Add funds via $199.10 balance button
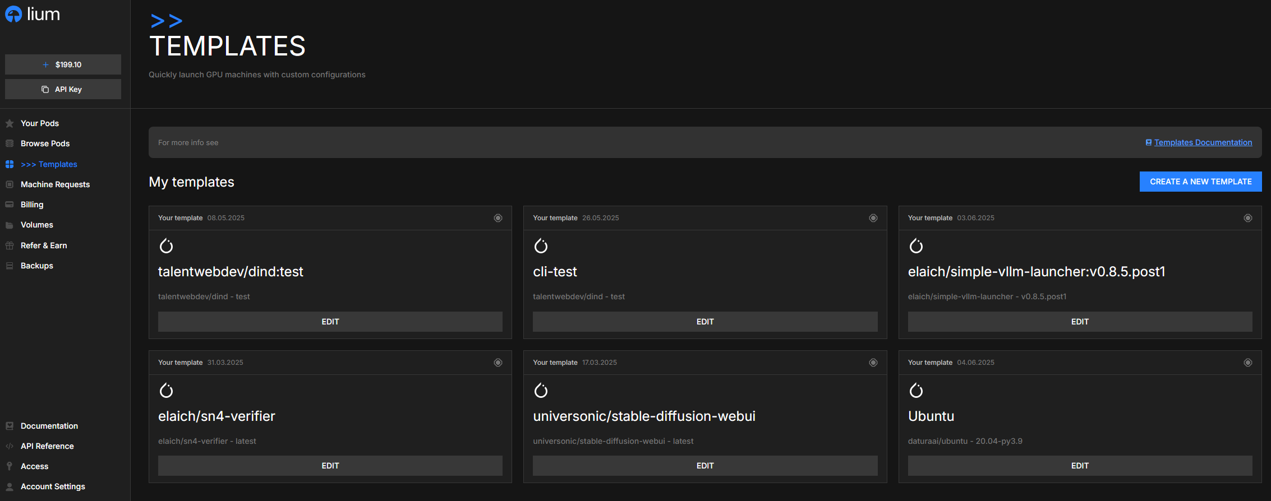1271x501 pixels. tap(63, 64)
